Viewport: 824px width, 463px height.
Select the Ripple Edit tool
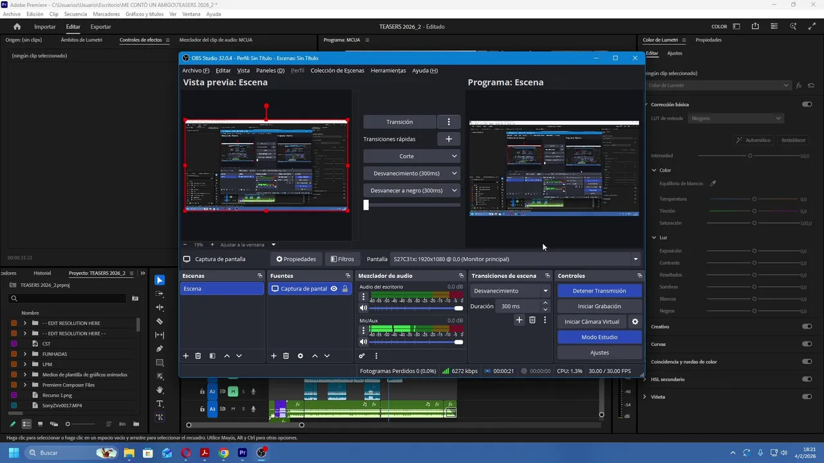160,307
